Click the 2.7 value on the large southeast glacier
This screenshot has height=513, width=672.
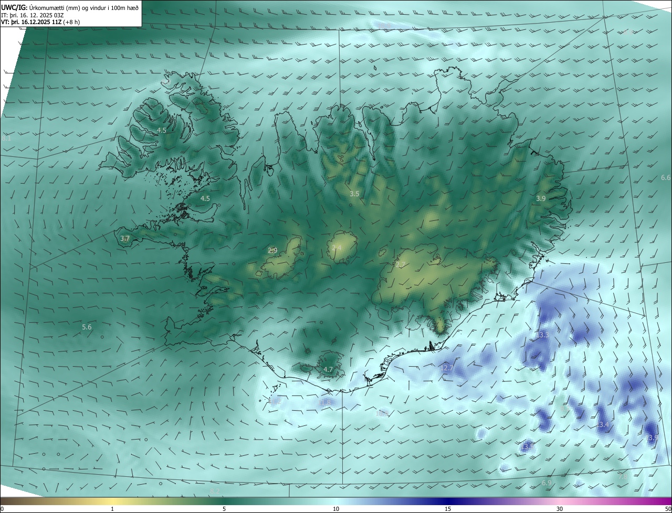tap(401, 265)
